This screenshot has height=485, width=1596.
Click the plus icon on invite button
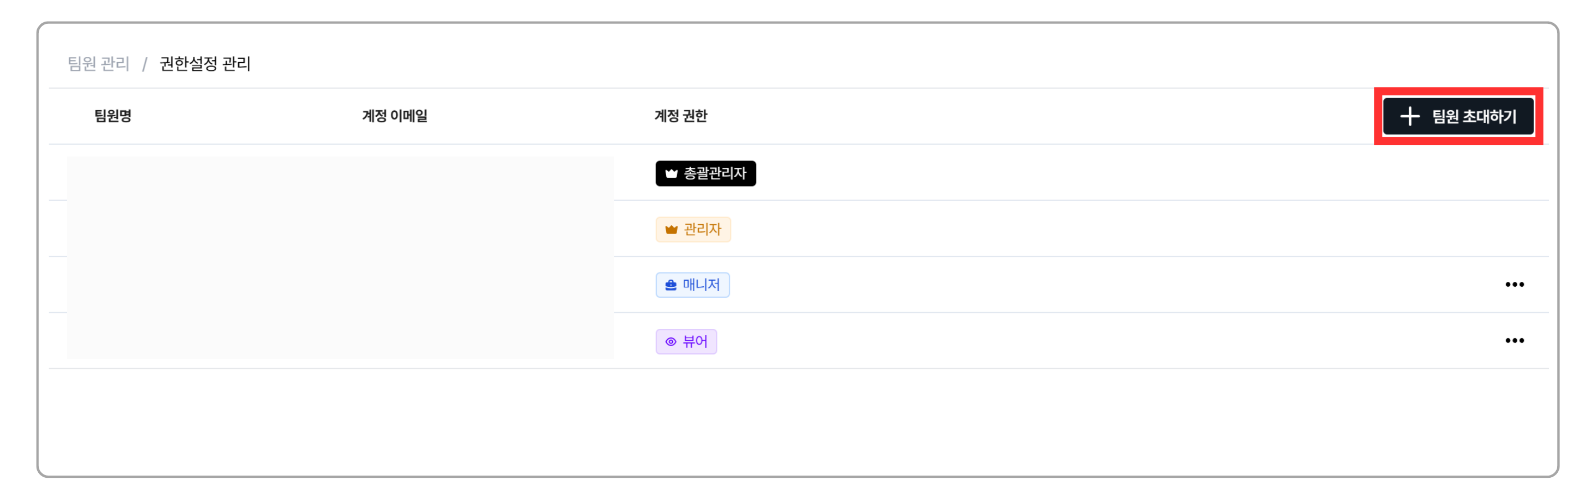[1409, 116]
